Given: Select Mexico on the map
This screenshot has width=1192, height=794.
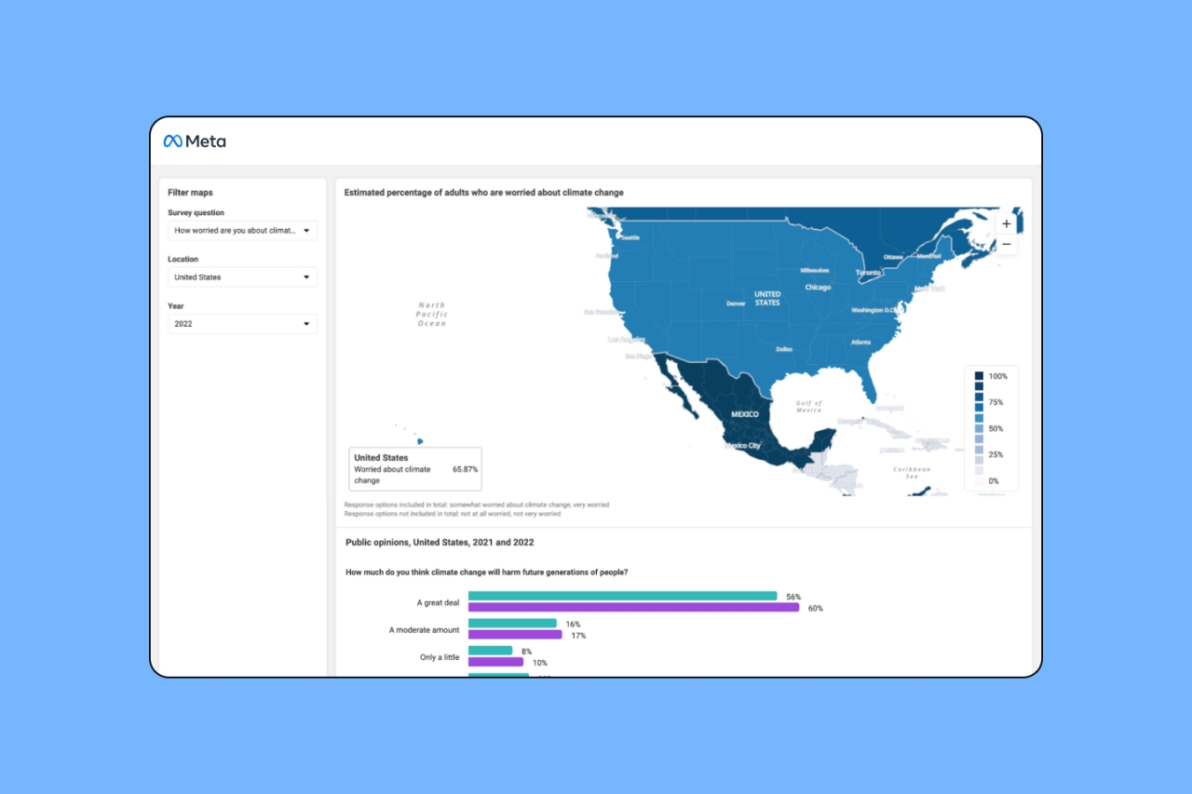Looking at the screenshot, I should tap(745, 414).
